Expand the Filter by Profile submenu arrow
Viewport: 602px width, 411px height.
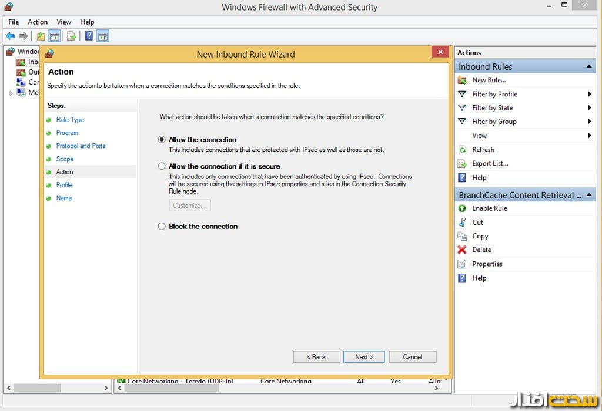(589, 94)
